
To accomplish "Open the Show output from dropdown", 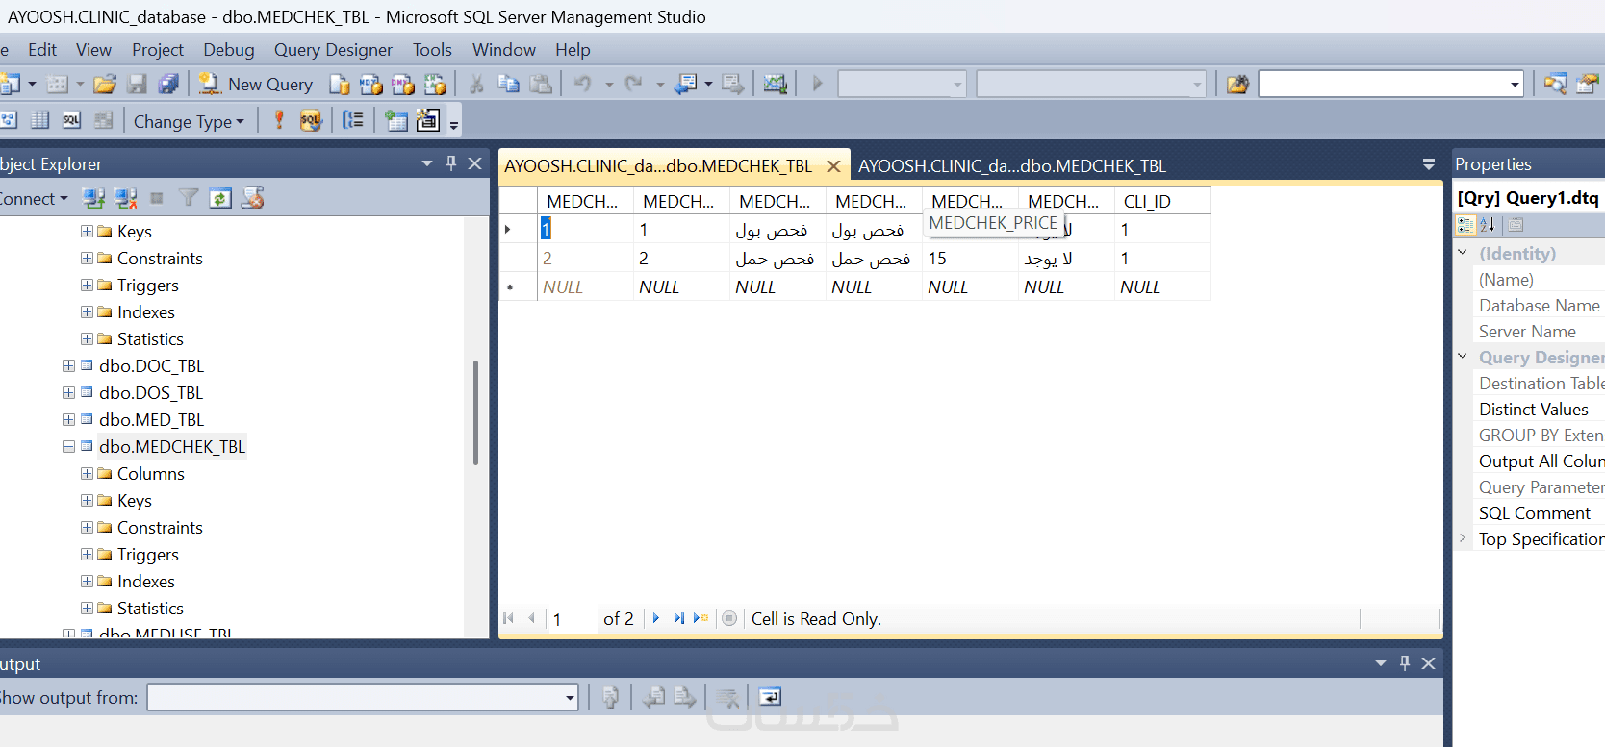I will click(x=570, y=697).
